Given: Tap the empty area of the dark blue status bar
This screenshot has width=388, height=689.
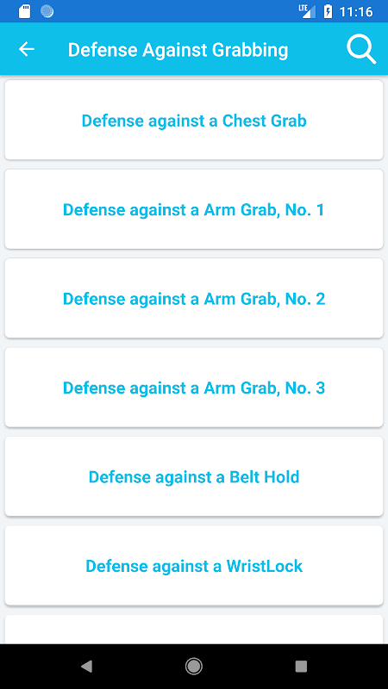Looking at the screenshot, I should (x=176, y=11).
